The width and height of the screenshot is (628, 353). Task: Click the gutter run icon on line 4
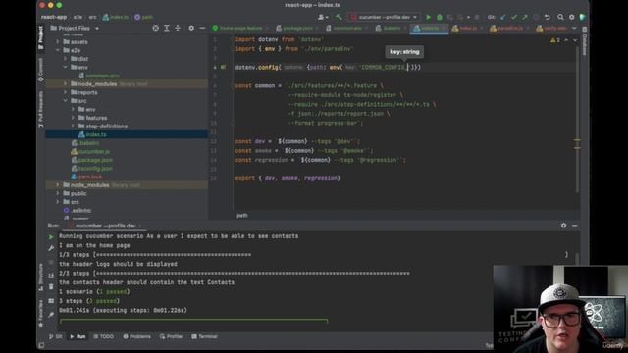pos(223,67)
